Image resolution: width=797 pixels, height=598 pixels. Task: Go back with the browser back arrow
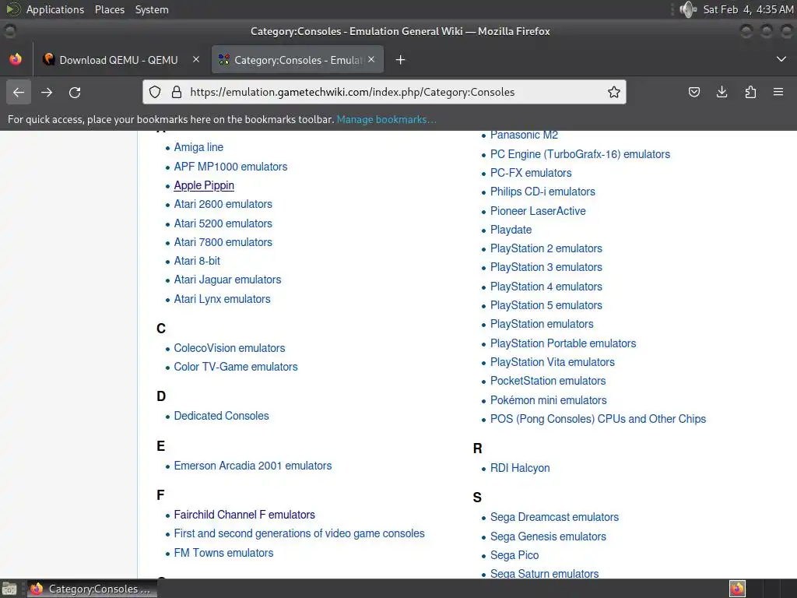(x=19, y=92)
